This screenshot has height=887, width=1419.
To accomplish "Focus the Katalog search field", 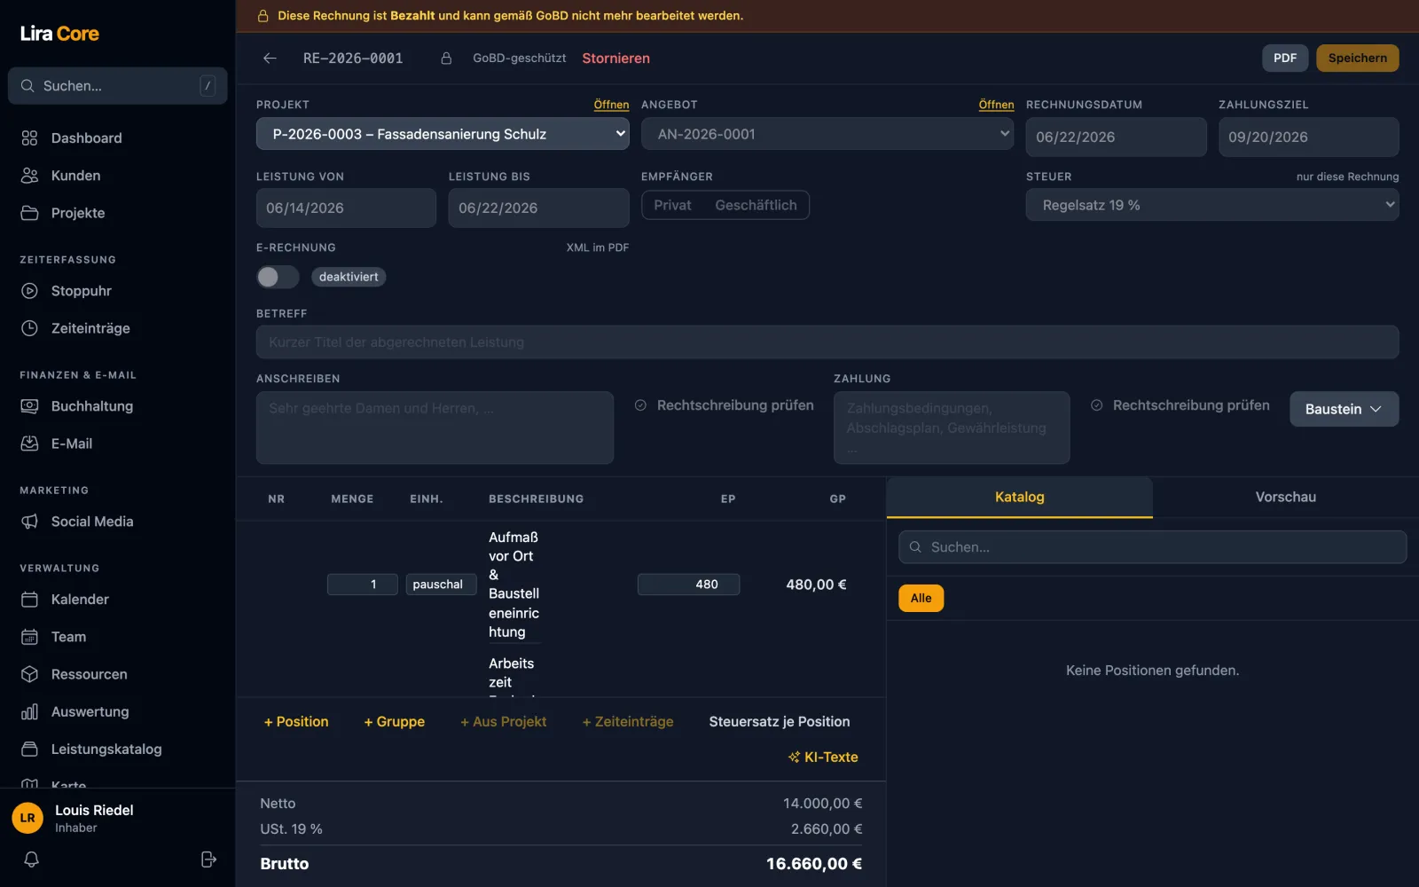I will (x=1152, y=547).
